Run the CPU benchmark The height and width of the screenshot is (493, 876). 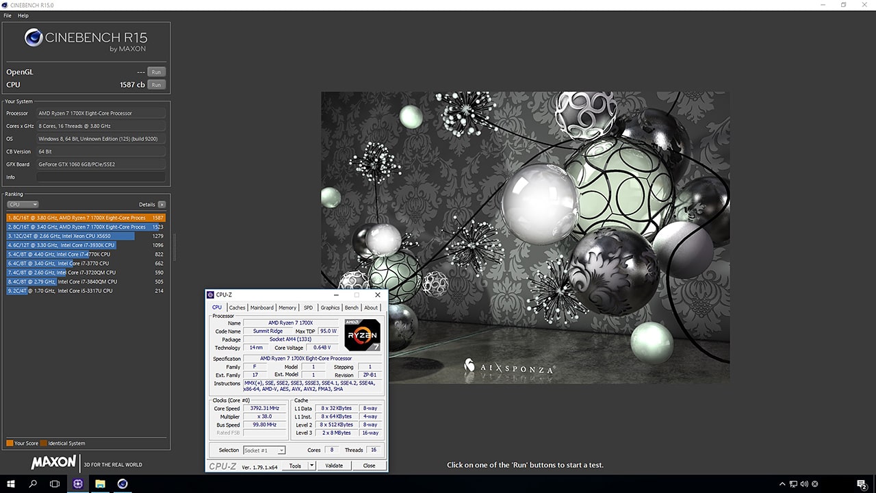(x=157, y=85)
